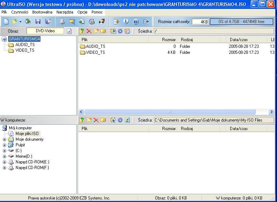This screenshot has width=277, height=202.
Task: Click the folder-with-monitor toolbar icon
Action: tap(72, 22)
